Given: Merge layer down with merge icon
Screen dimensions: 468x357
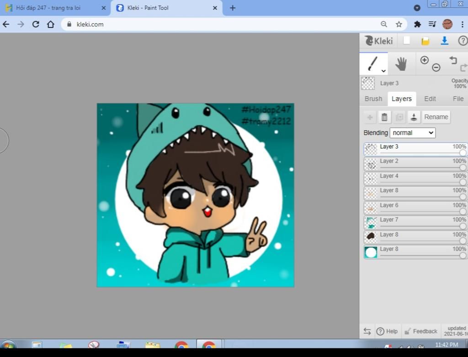Looking at the screenshot, I should 414,117.
